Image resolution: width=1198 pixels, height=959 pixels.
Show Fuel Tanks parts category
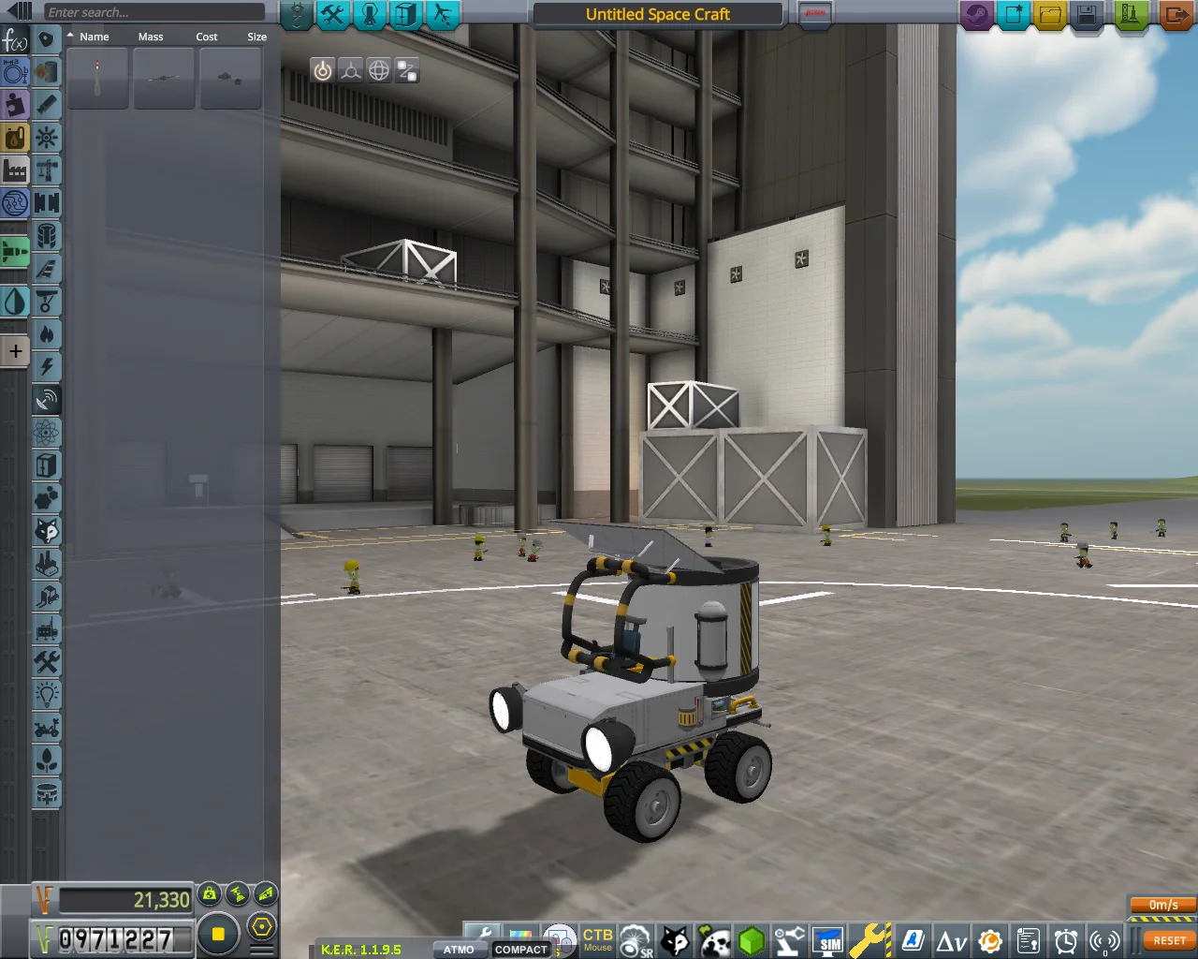(x=47, y=72)
